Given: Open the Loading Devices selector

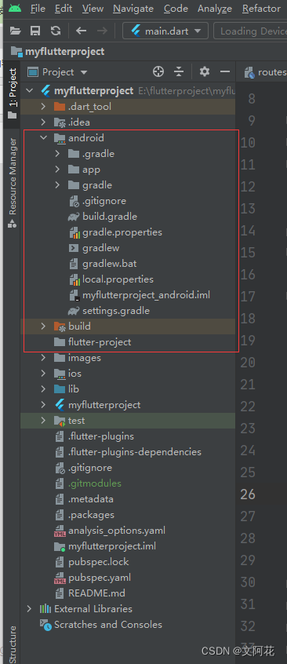Looking at the screenshot, I should click(251, 31).
